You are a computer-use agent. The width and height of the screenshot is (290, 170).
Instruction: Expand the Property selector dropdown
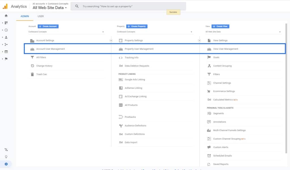tap(155, 32)
